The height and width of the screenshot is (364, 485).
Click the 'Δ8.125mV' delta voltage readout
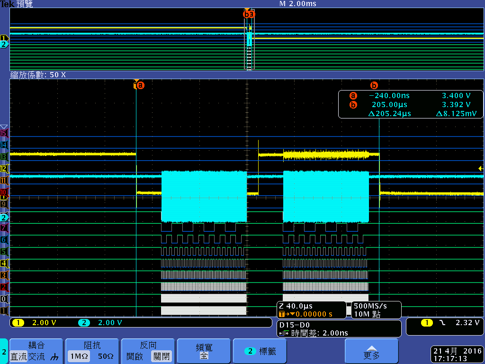tap(456, 114)
